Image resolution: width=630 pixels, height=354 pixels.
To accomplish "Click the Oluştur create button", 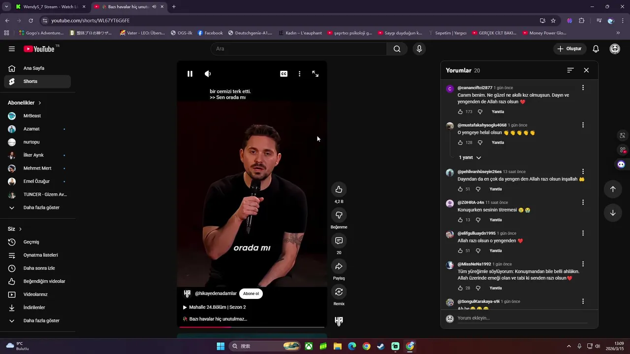I will [569, 49].
